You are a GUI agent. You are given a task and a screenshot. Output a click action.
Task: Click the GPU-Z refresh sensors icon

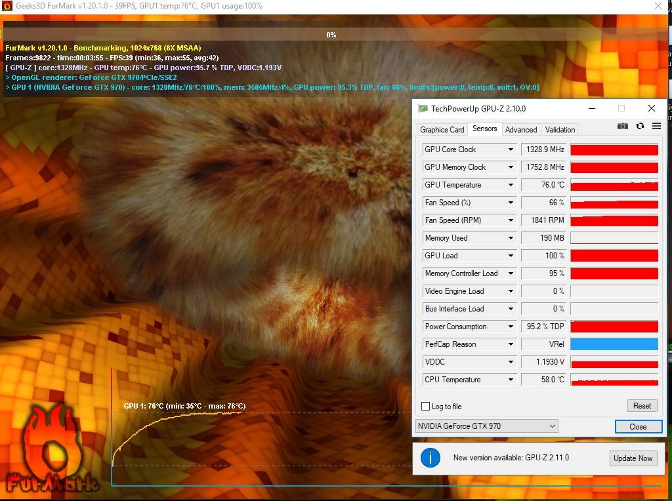point(640,126)
